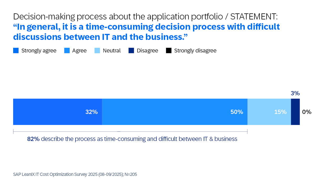Select the 'Neutral' legend label
Viewport: 326px width, 189px height.
(112, 51)
